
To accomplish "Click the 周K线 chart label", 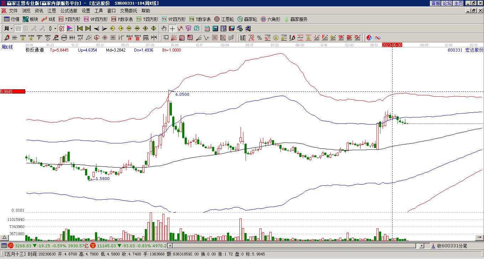I will [7, 47].
